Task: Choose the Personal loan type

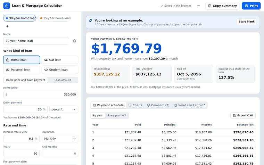Action: 22,70
